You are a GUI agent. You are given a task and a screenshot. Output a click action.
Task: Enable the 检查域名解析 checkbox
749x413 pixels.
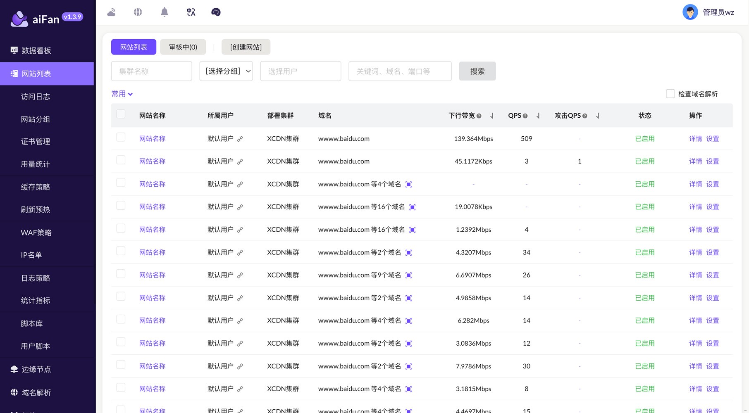(670, 94)
